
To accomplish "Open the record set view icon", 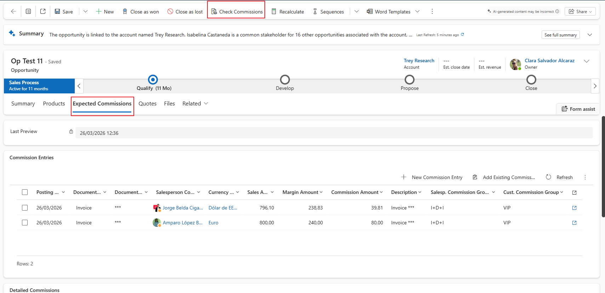I will pyautogui.click(x=28, y=11).
